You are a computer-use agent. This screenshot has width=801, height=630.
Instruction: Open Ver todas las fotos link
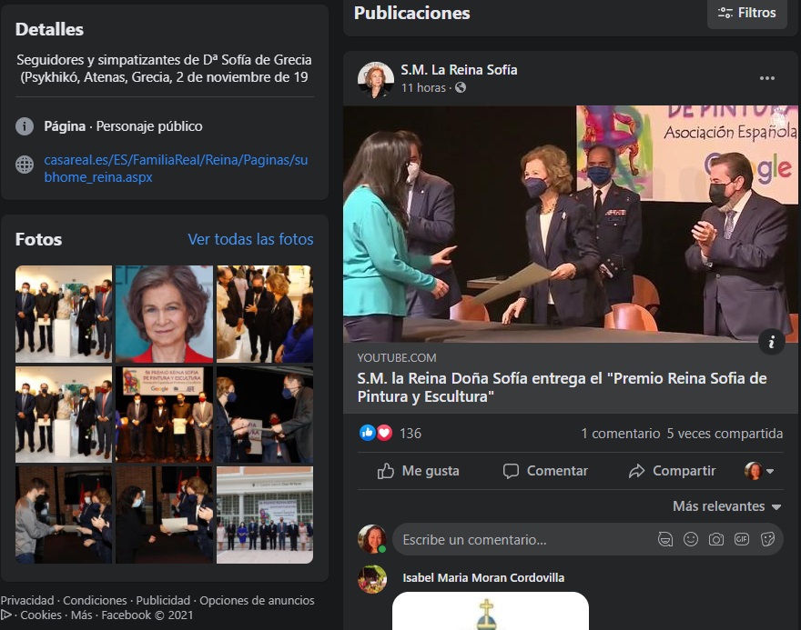coord(250,239)
